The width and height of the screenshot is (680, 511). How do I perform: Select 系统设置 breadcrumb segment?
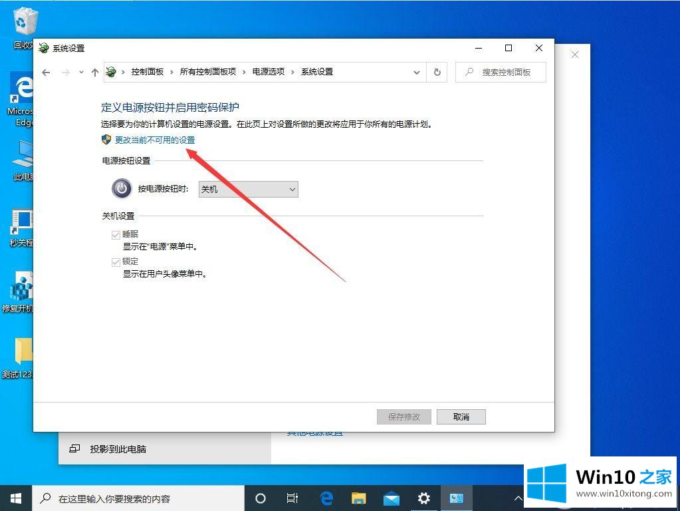pos(317,72)
